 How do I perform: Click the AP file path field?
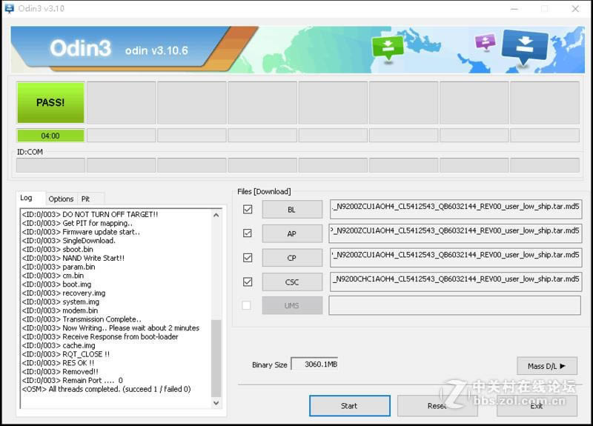[455, 233]
